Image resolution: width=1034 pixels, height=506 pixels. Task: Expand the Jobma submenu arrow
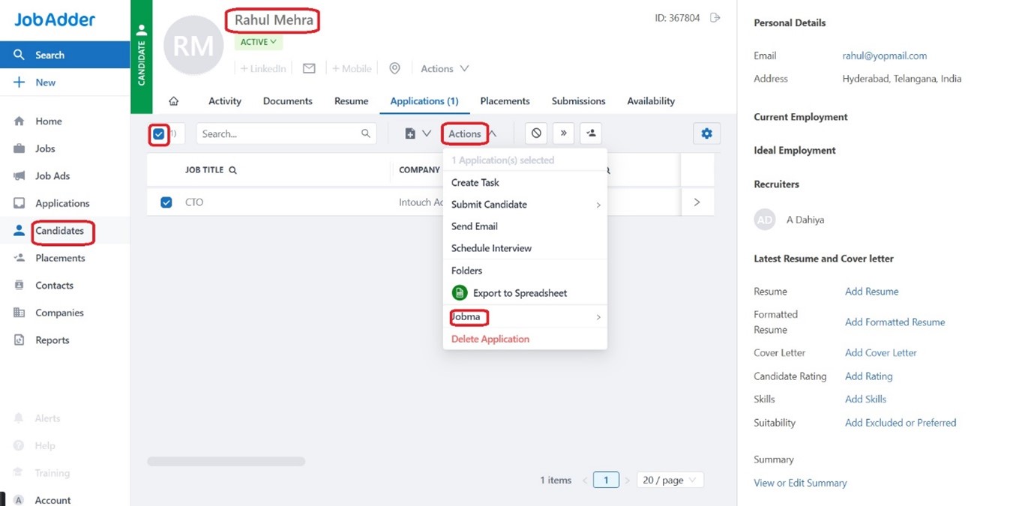(598, 317)
